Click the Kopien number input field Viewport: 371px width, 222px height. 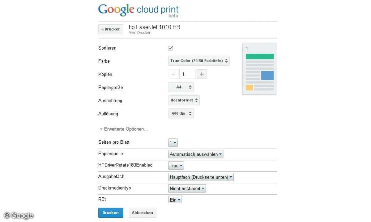click(187, 74)
